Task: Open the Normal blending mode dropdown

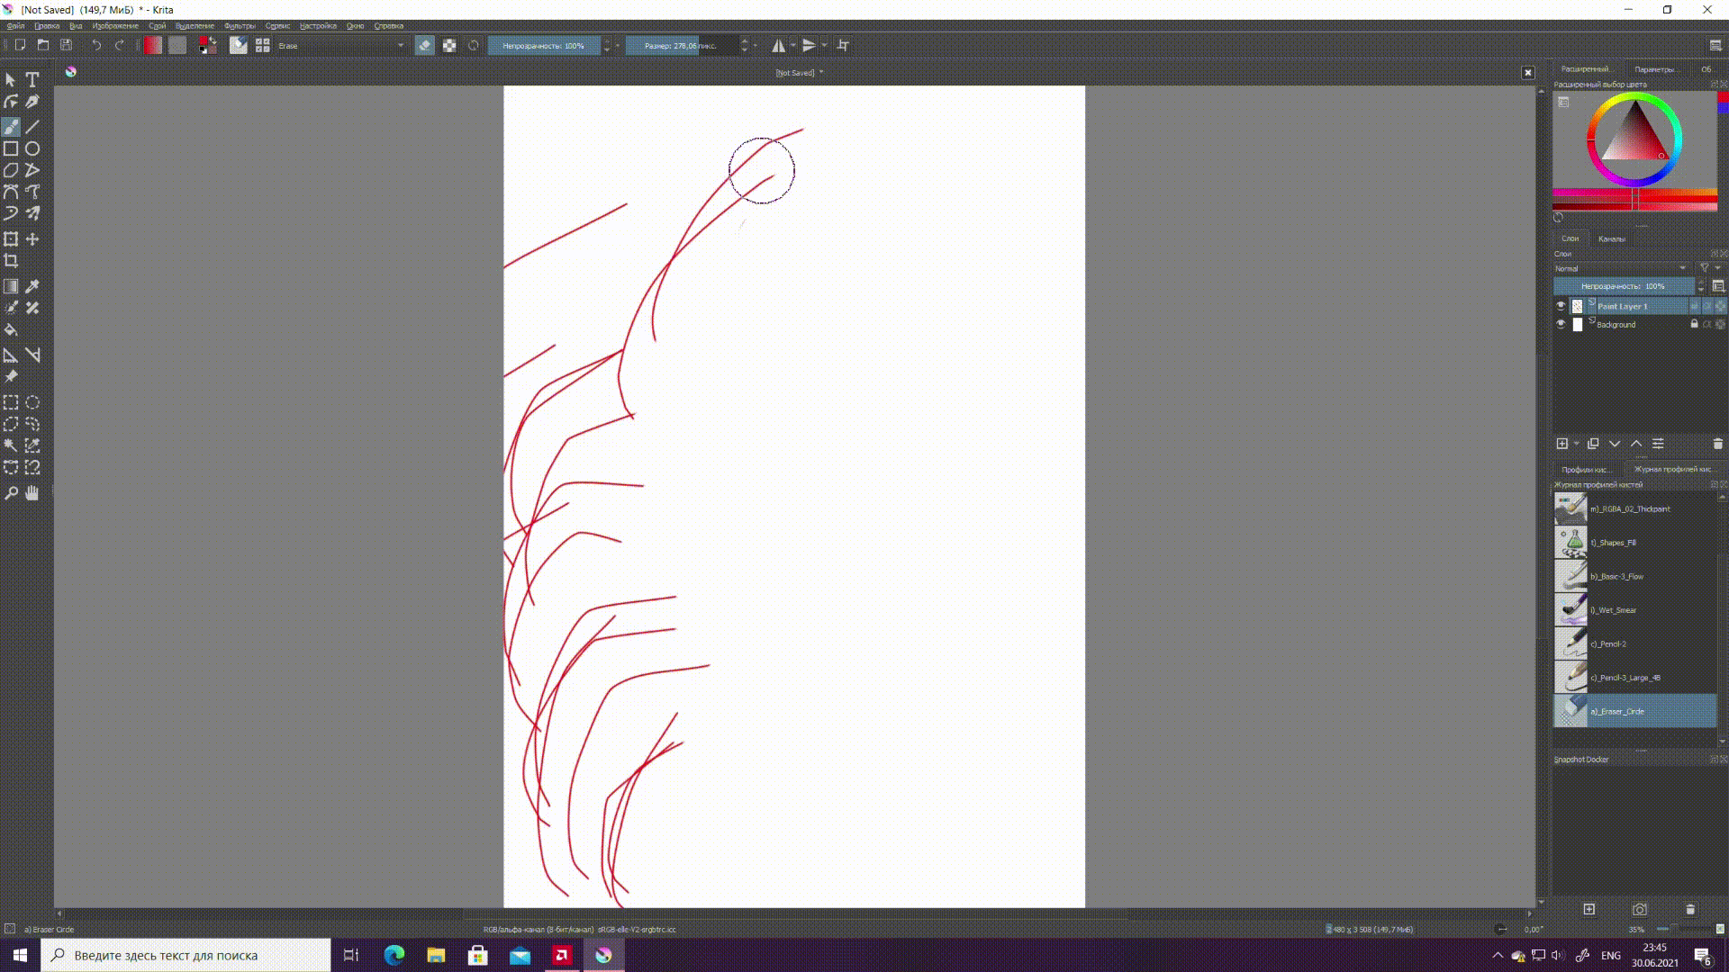Action: [x=1620, y=268]
